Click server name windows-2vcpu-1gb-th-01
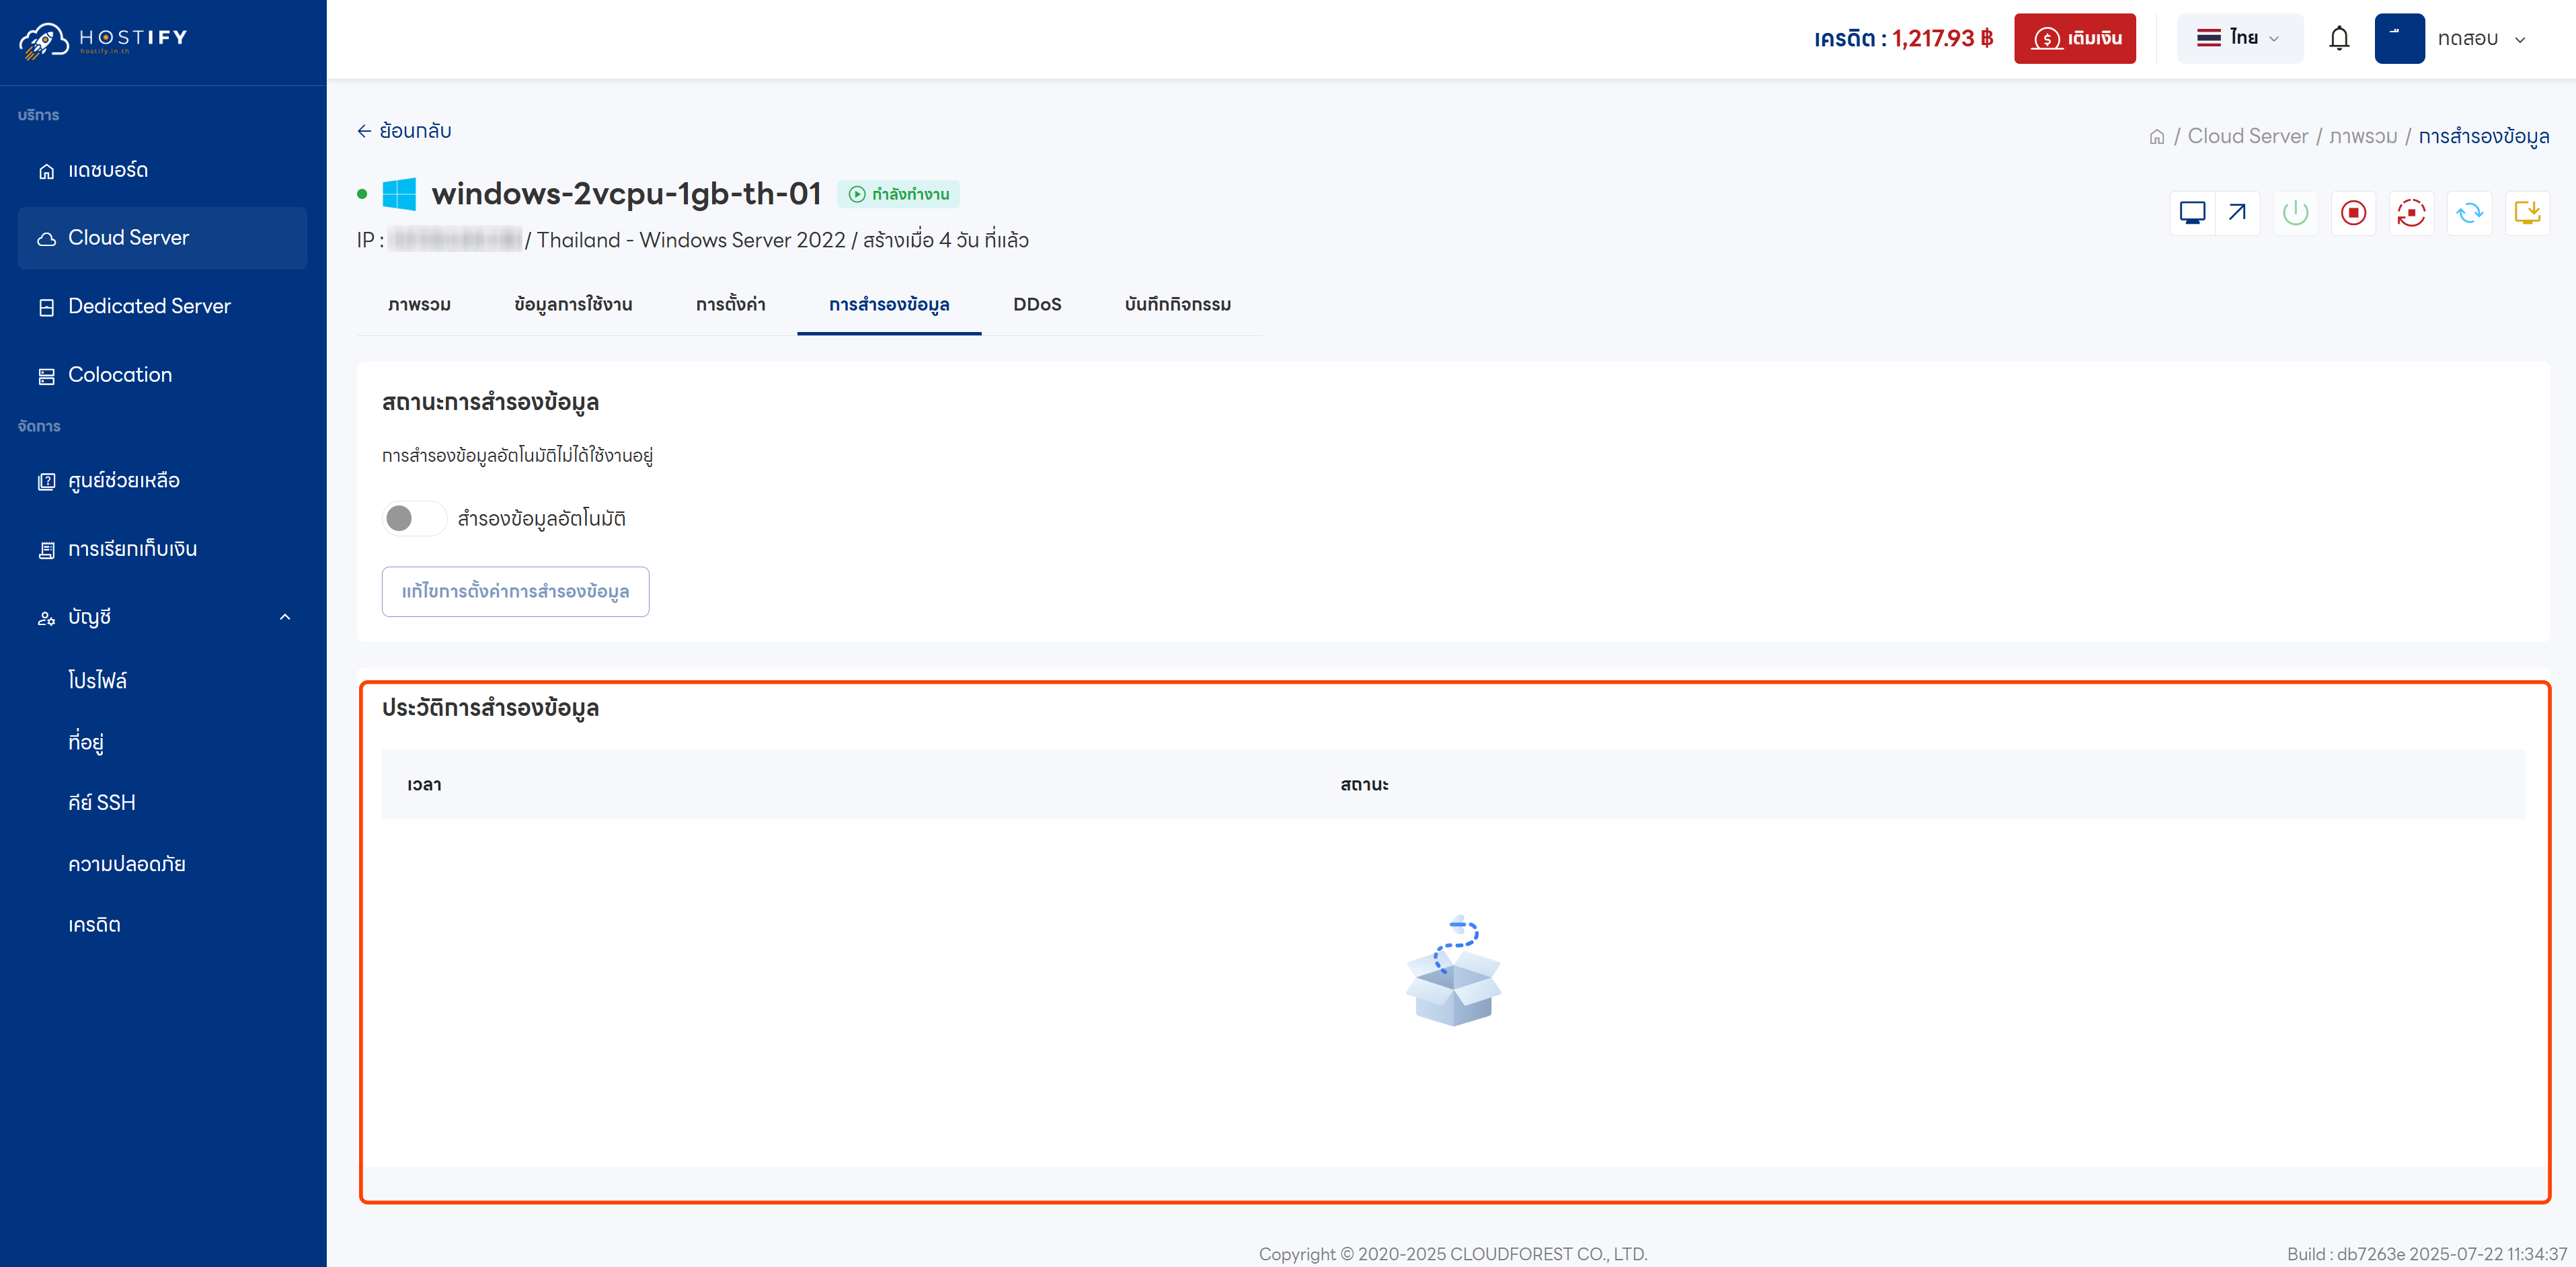Image resolution: width=2576 pixels, height=1267 pixels. [x=626, y=193]
